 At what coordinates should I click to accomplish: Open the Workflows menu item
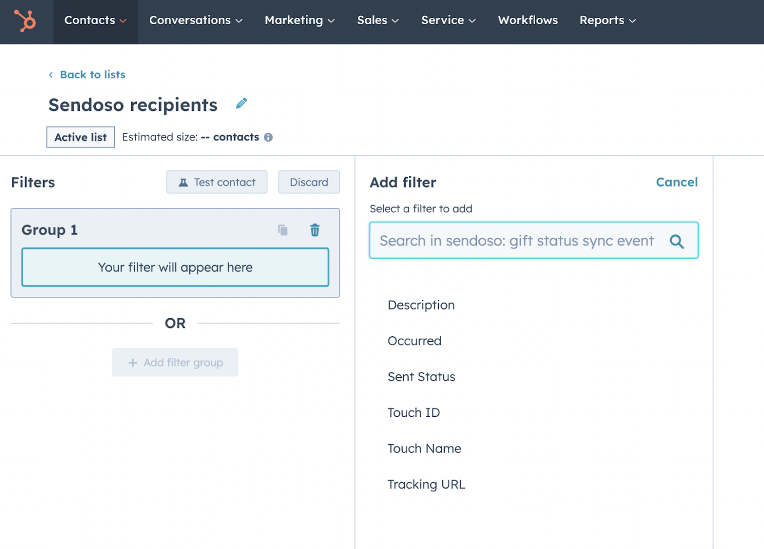coord(528,20)
